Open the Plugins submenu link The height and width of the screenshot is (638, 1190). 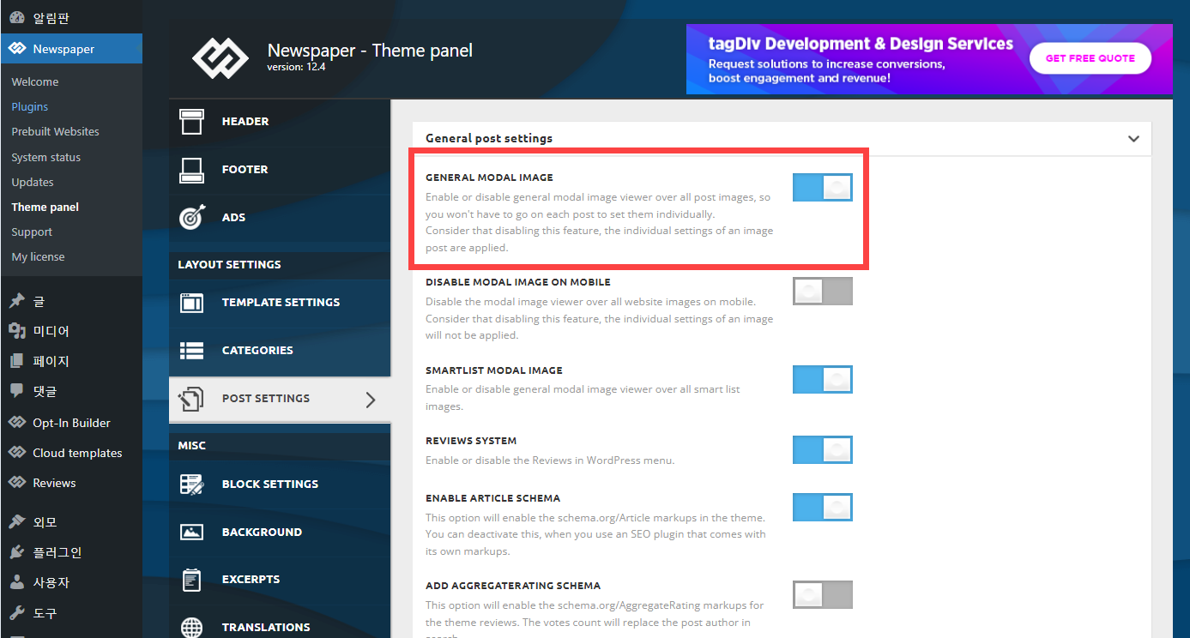30,107
